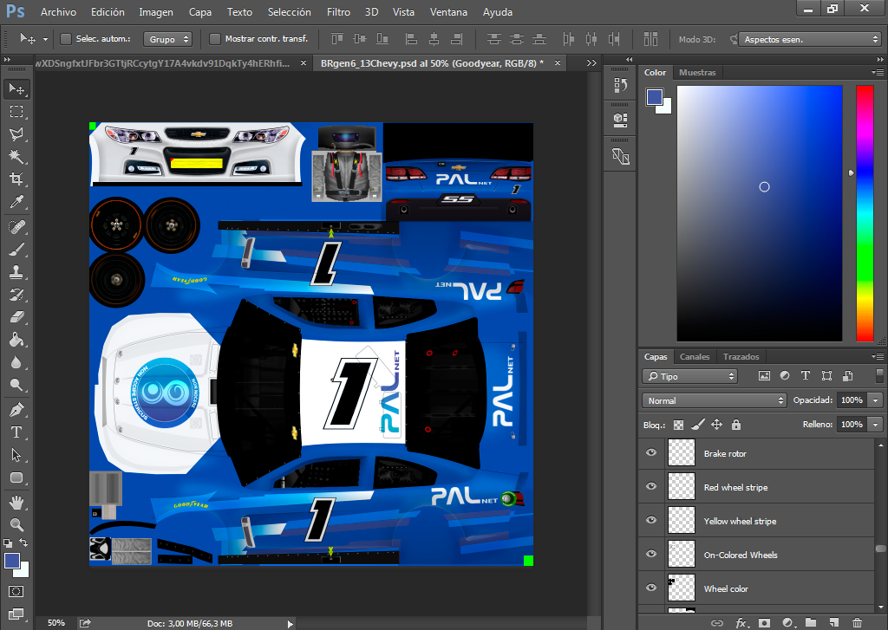Enable the Selec. autom. checkbox
The height and width of the screenshot is (630, 888).
(66, 39)
